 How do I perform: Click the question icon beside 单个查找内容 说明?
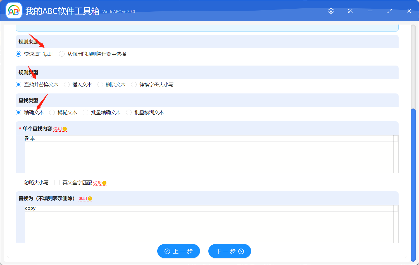pyautogui.click(x=65, y=129)
